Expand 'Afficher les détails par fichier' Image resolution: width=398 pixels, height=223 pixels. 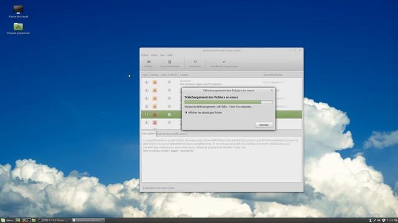[x=204, y=113]
